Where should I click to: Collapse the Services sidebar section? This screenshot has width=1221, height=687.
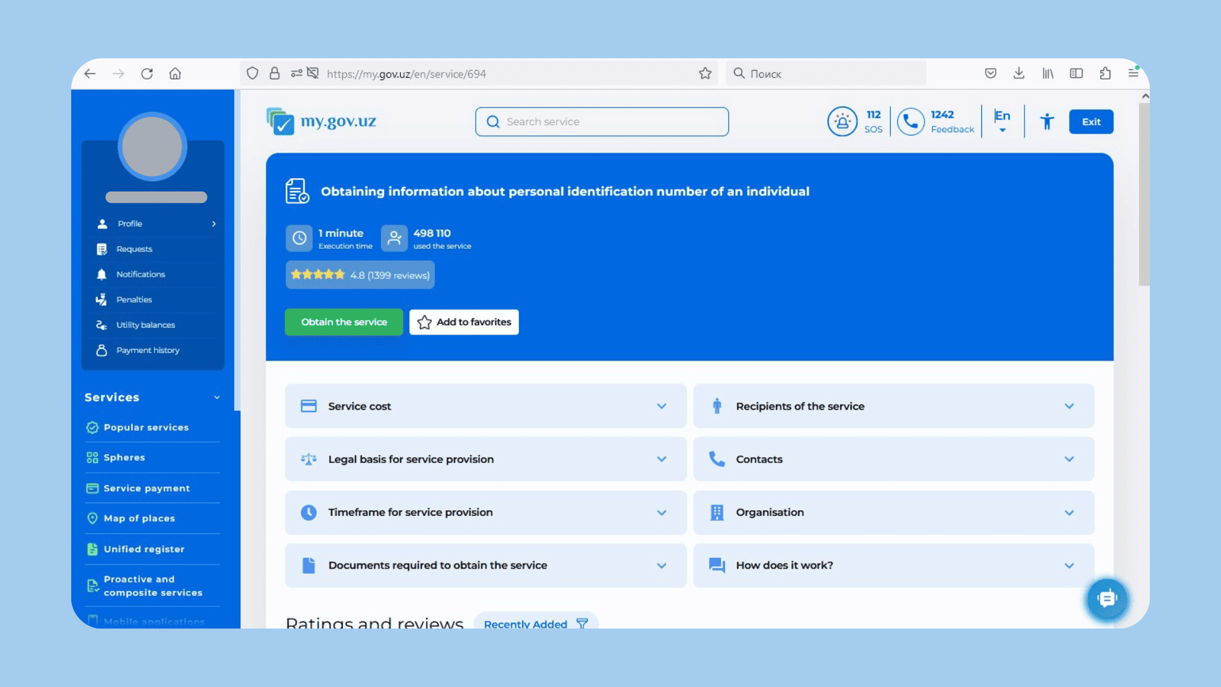[217, 398]
